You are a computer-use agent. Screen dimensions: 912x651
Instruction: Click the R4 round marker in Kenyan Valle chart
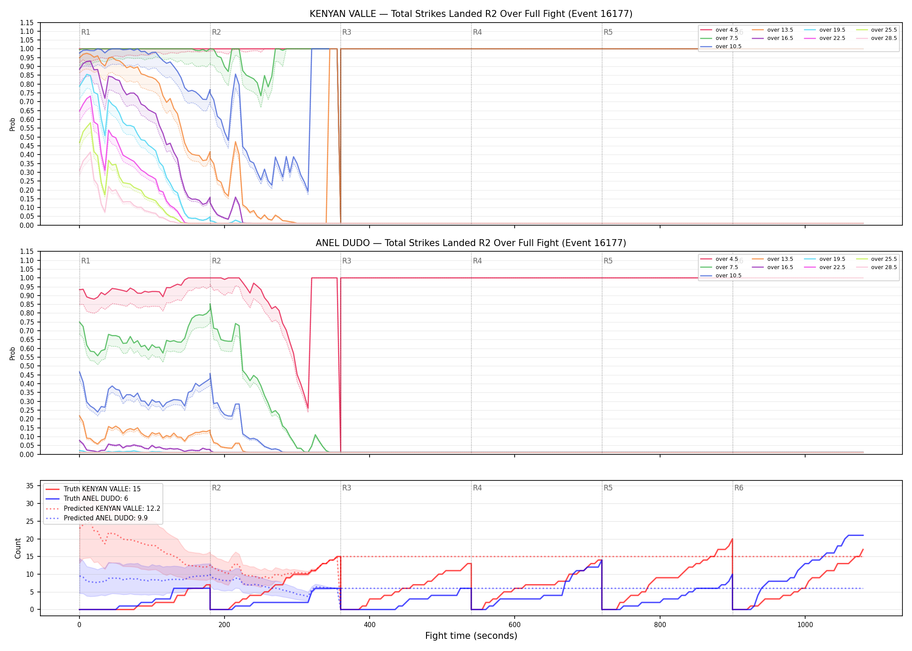[x=477, y=32]
